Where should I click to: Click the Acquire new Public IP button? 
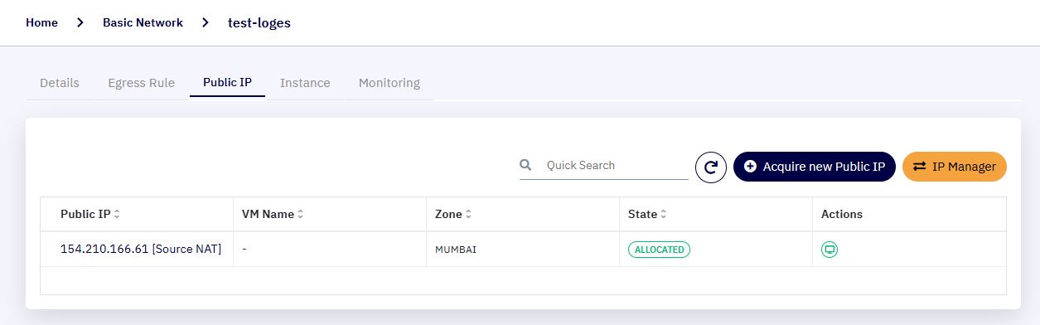815,167
